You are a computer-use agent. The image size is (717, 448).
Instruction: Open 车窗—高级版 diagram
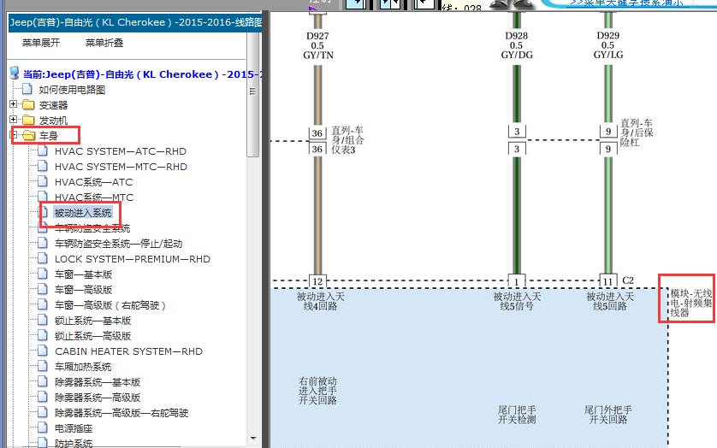click(83, 290)
